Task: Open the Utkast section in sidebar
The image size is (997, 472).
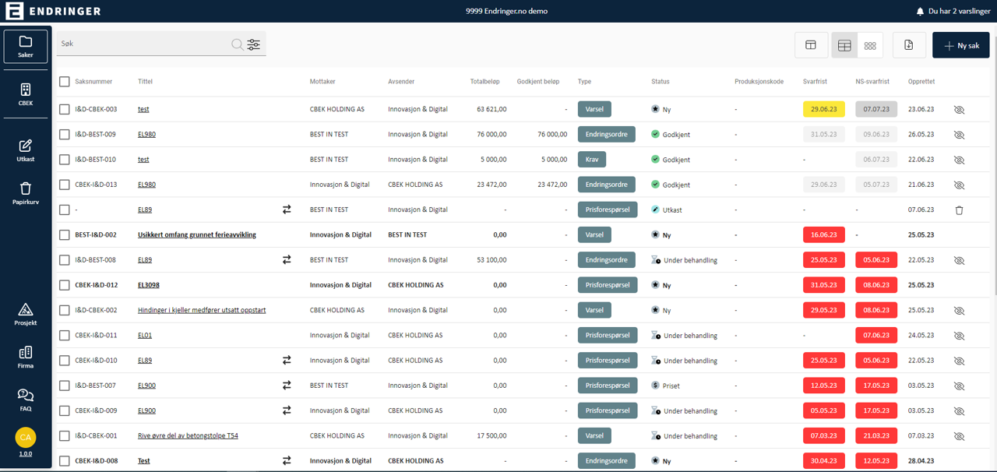Action: 26,150
